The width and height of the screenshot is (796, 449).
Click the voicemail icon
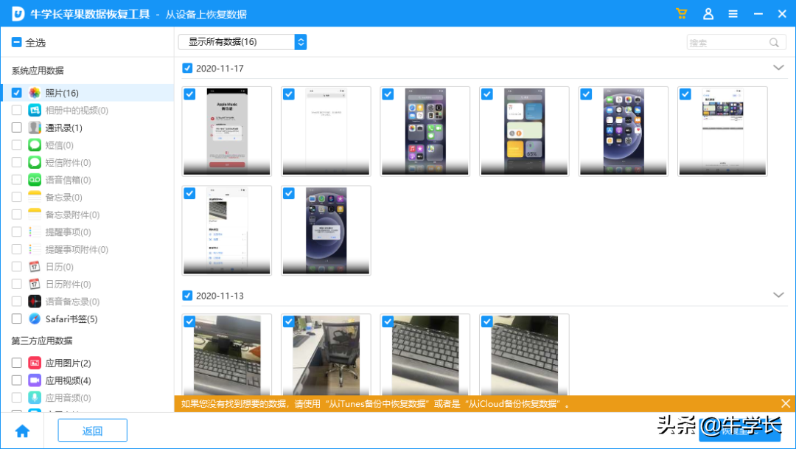pyautogui.click(x=35, y=179)
